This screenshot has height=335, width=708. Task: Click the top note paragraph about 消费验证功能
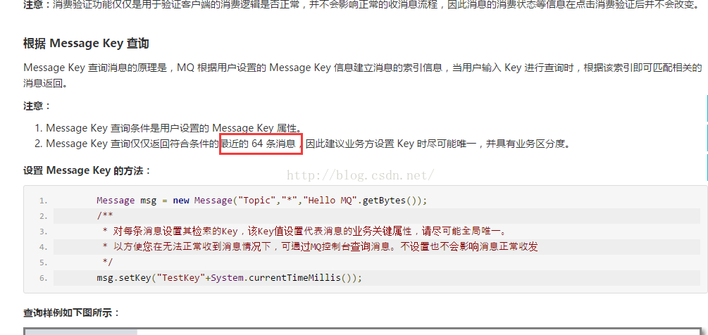click(x=361, y=6)
